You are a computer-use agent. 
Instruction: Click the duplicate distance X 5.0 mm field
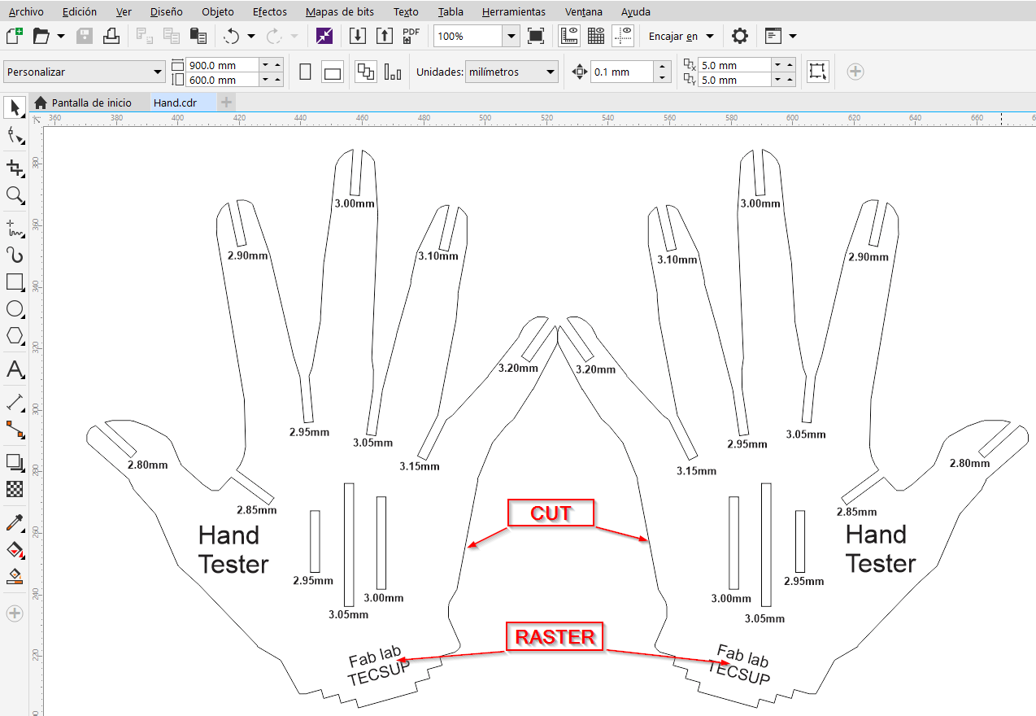(735, 64)
